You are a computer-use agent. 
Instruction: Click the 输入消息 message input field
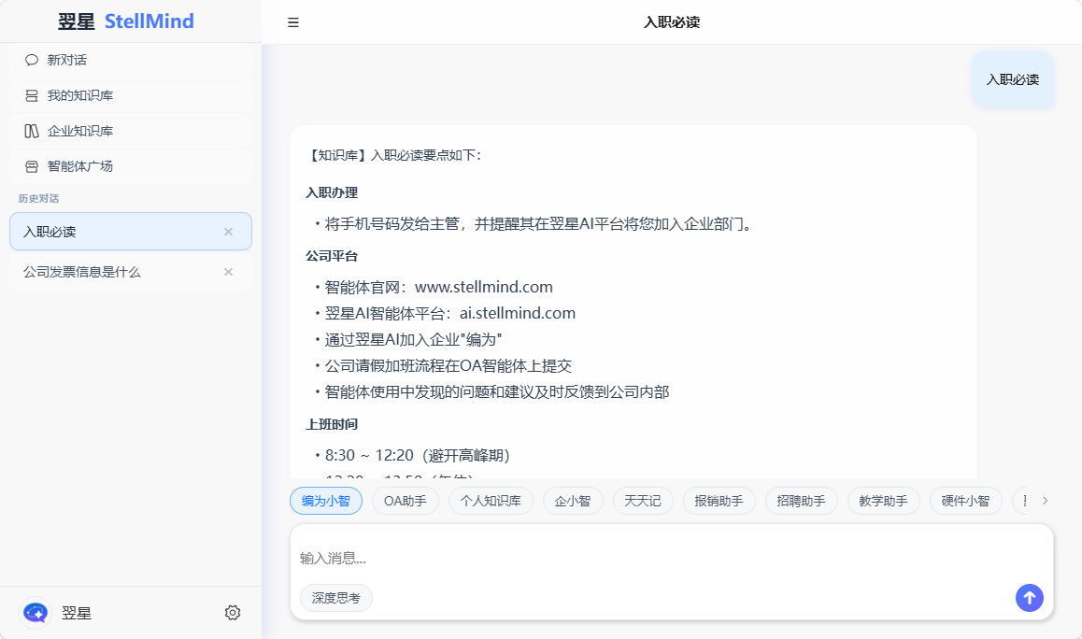click(x=672, y=558)
